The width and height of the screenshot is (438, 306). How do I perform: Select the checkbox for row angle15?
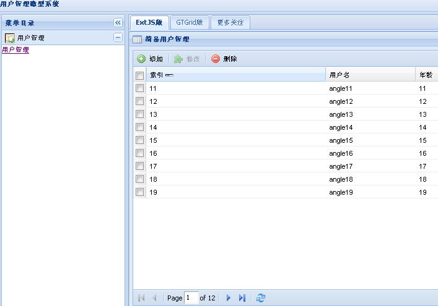[140, 140]
